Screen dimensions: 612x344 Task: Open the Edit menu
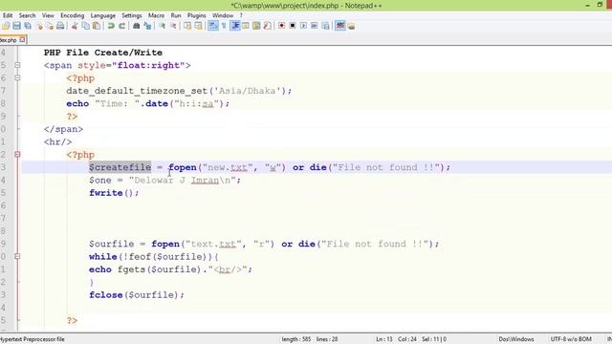pos(8,15)
